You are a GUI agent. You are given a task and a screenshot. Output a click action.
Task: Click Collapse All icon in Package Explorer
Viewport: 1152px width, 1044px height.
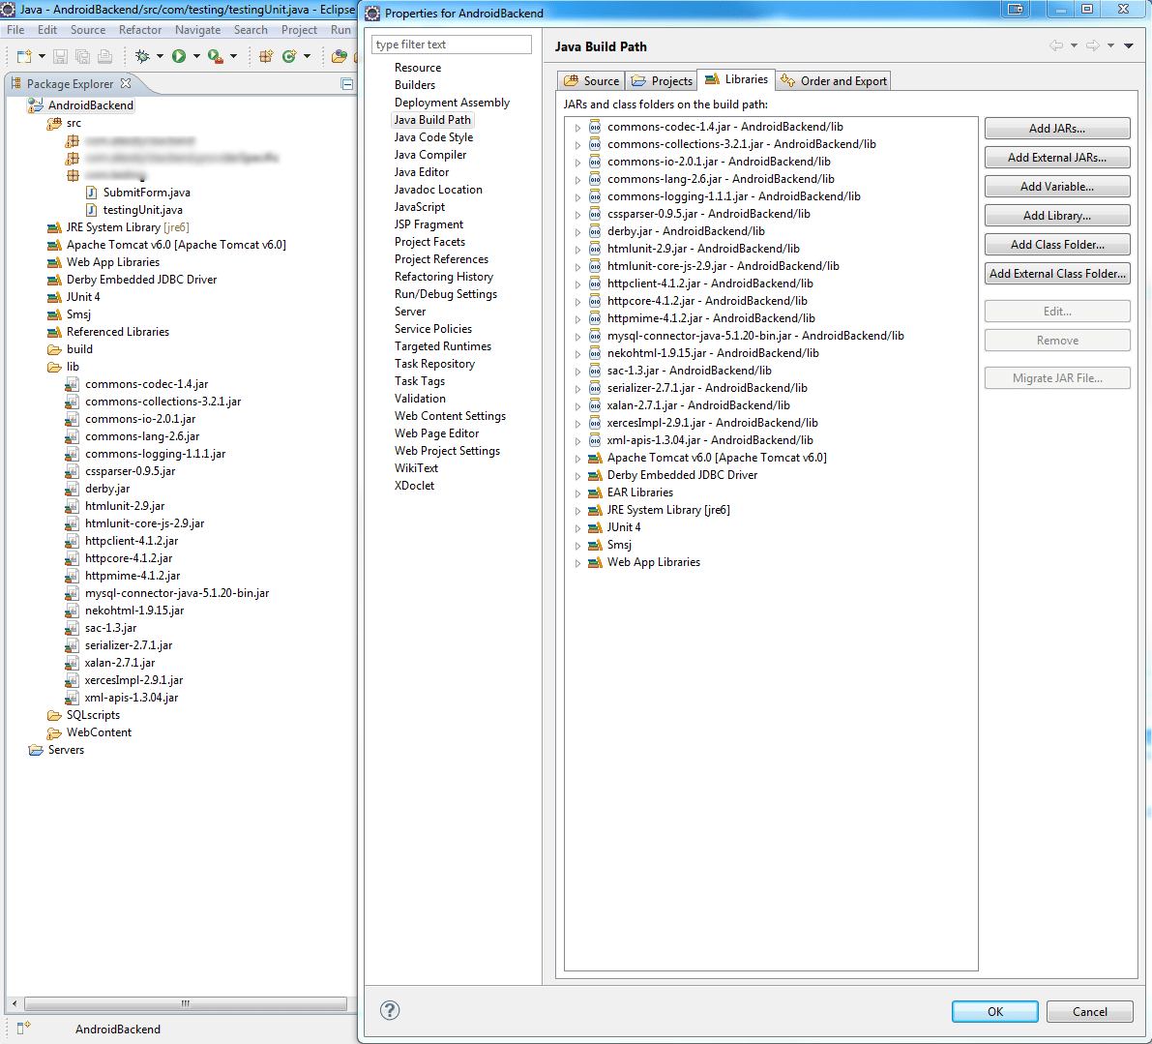coord(347,84)
